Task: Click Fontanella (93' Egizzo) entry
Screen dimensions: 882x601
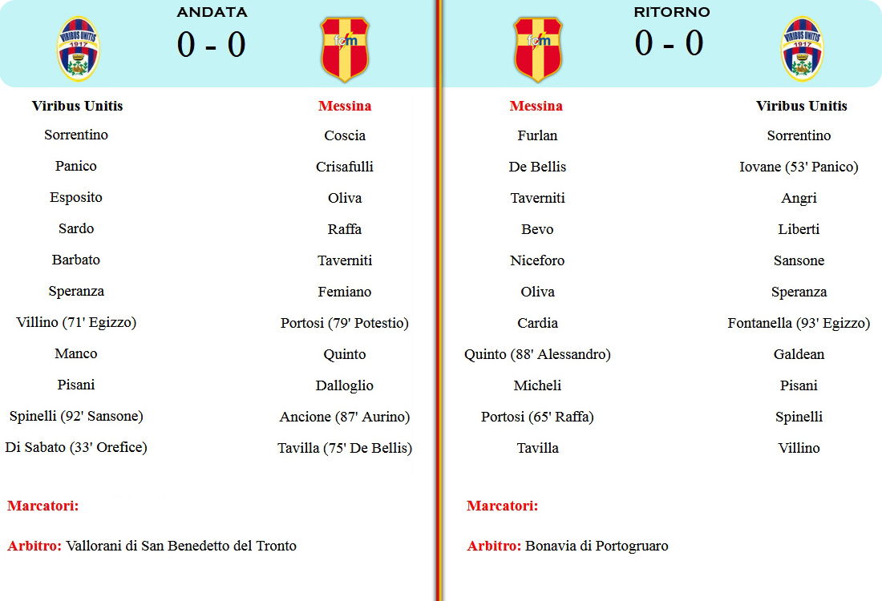Action: [799, 323]
